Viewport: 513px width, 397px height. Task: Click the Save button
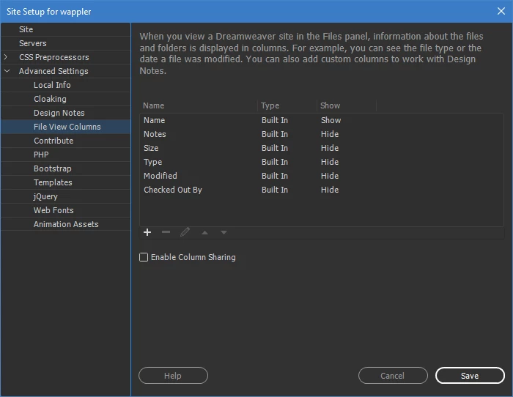[x=470, y=376]
